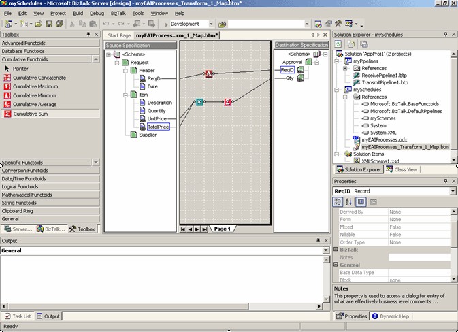Switch to the Class View tab

pyautogui.click(x=402, y=169)
